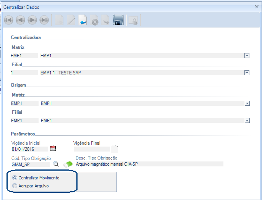262x200 pixels.
Task: Clear Tipo Obrigação with green eraser
Action: click(68, 164)
